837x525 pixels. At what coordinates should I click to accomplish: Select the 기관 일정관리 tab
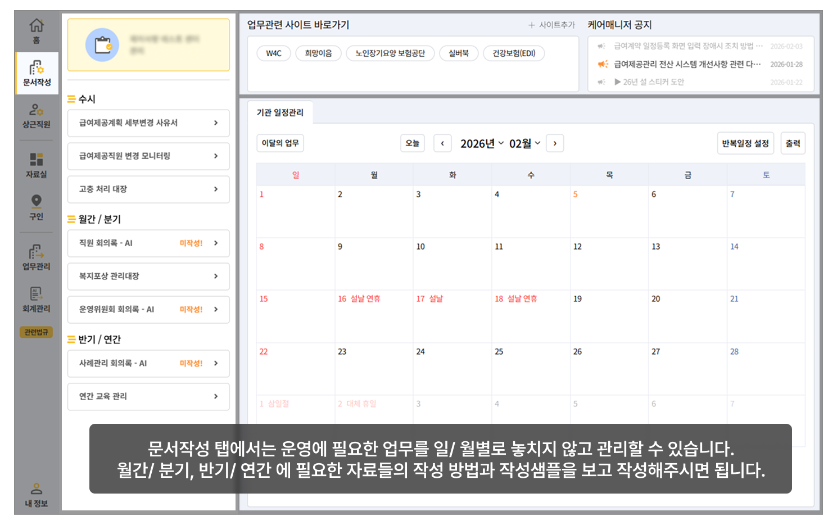280,112
